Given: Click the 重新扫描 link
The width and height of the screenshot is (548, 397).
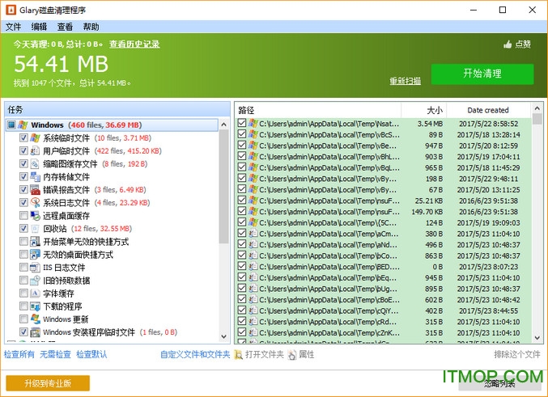Looking at the screenshot, I should click(x=405, y=81).
